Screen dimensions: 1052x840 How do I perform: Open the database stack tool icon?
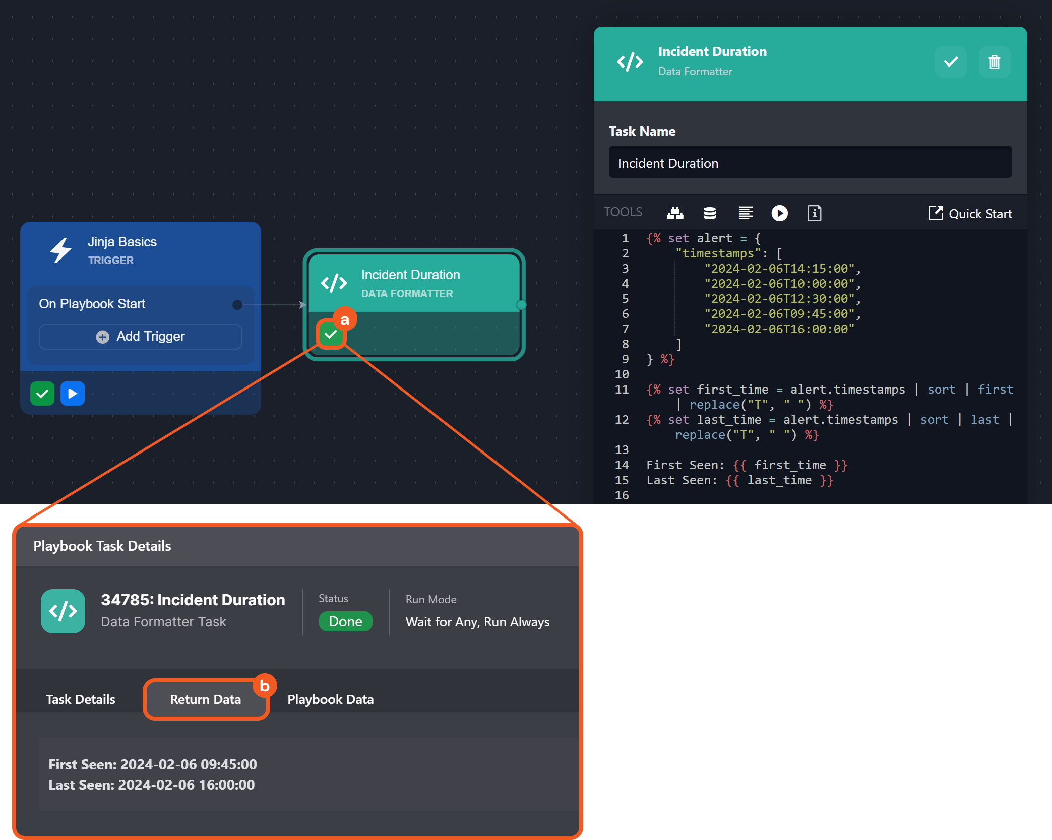[x=709, y=213]
